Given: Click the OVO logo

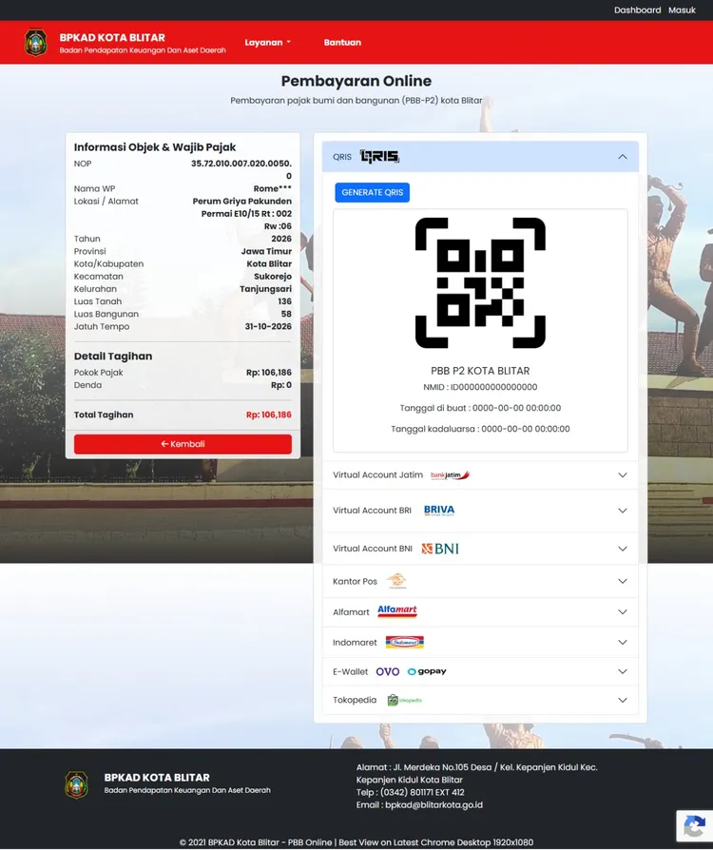Looking at the screenshot, I should 388,671.
